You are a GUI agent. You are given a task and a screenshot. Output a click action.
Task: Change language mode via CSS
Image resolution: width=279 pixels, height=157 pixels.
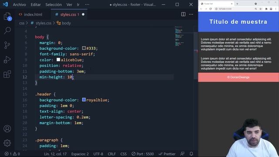point(123,154)
